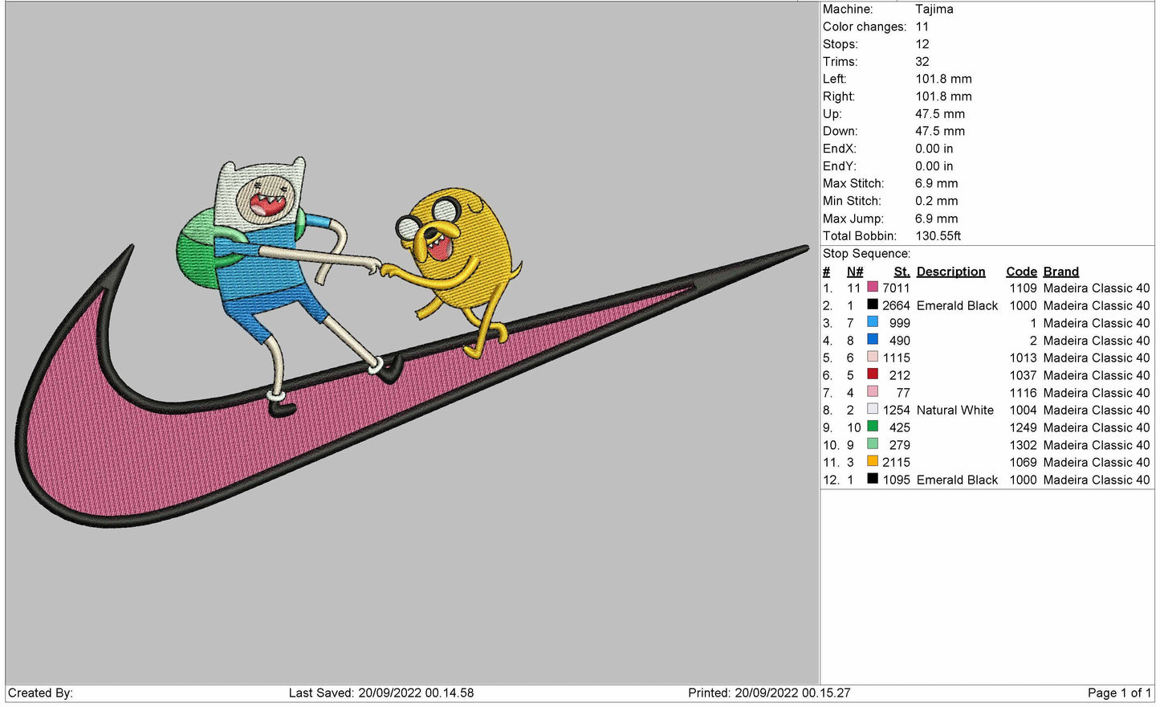Screen dimensions: 1160x707
Task: Click the Machine value Tajima
Action: pyautogui.click(x=934, y=9)
